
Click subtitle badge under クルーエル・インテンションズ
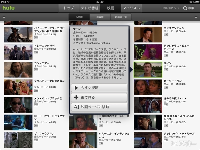click(101, 143)
